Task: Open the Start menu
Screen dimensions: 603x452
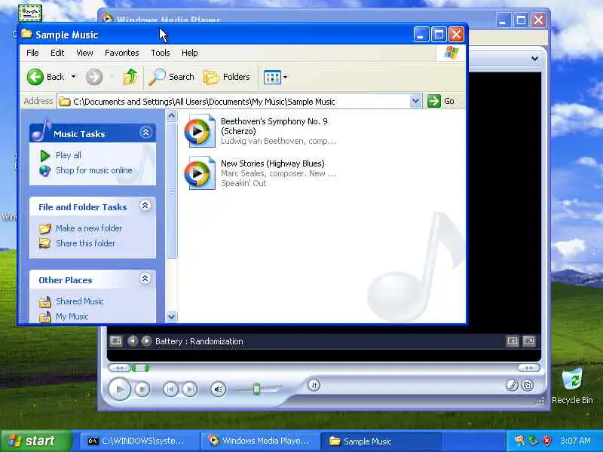Action: [36, 441]
